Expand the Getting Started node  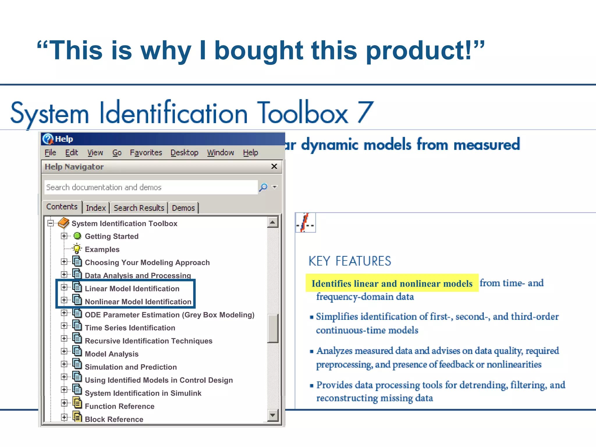pos(64,236)
